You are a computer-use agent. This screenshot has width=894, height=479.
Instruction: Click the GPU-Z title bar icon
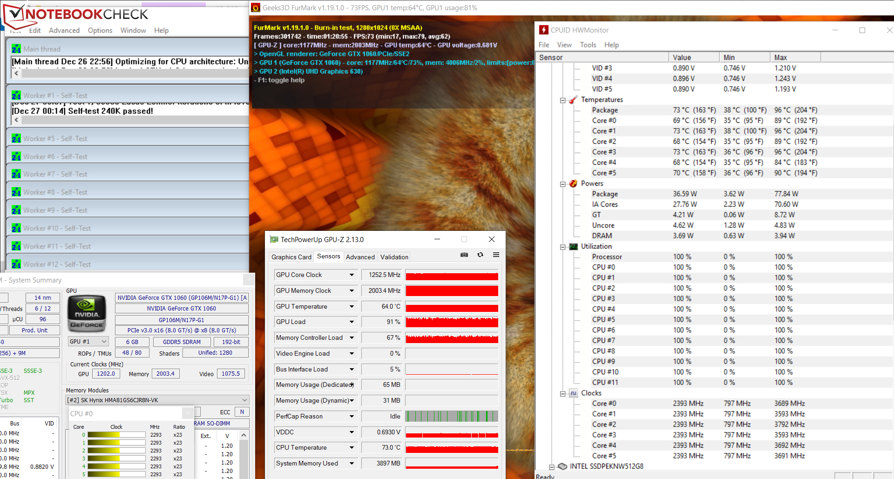274,239
